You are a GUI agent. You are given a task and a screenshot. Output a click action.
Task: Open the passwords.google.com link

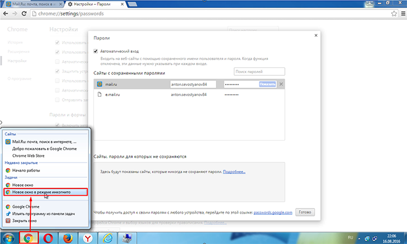pos(273,213)
